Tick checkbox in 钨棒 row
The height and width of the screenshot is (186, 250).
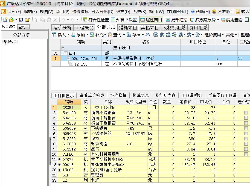click(x=246, y=138)
